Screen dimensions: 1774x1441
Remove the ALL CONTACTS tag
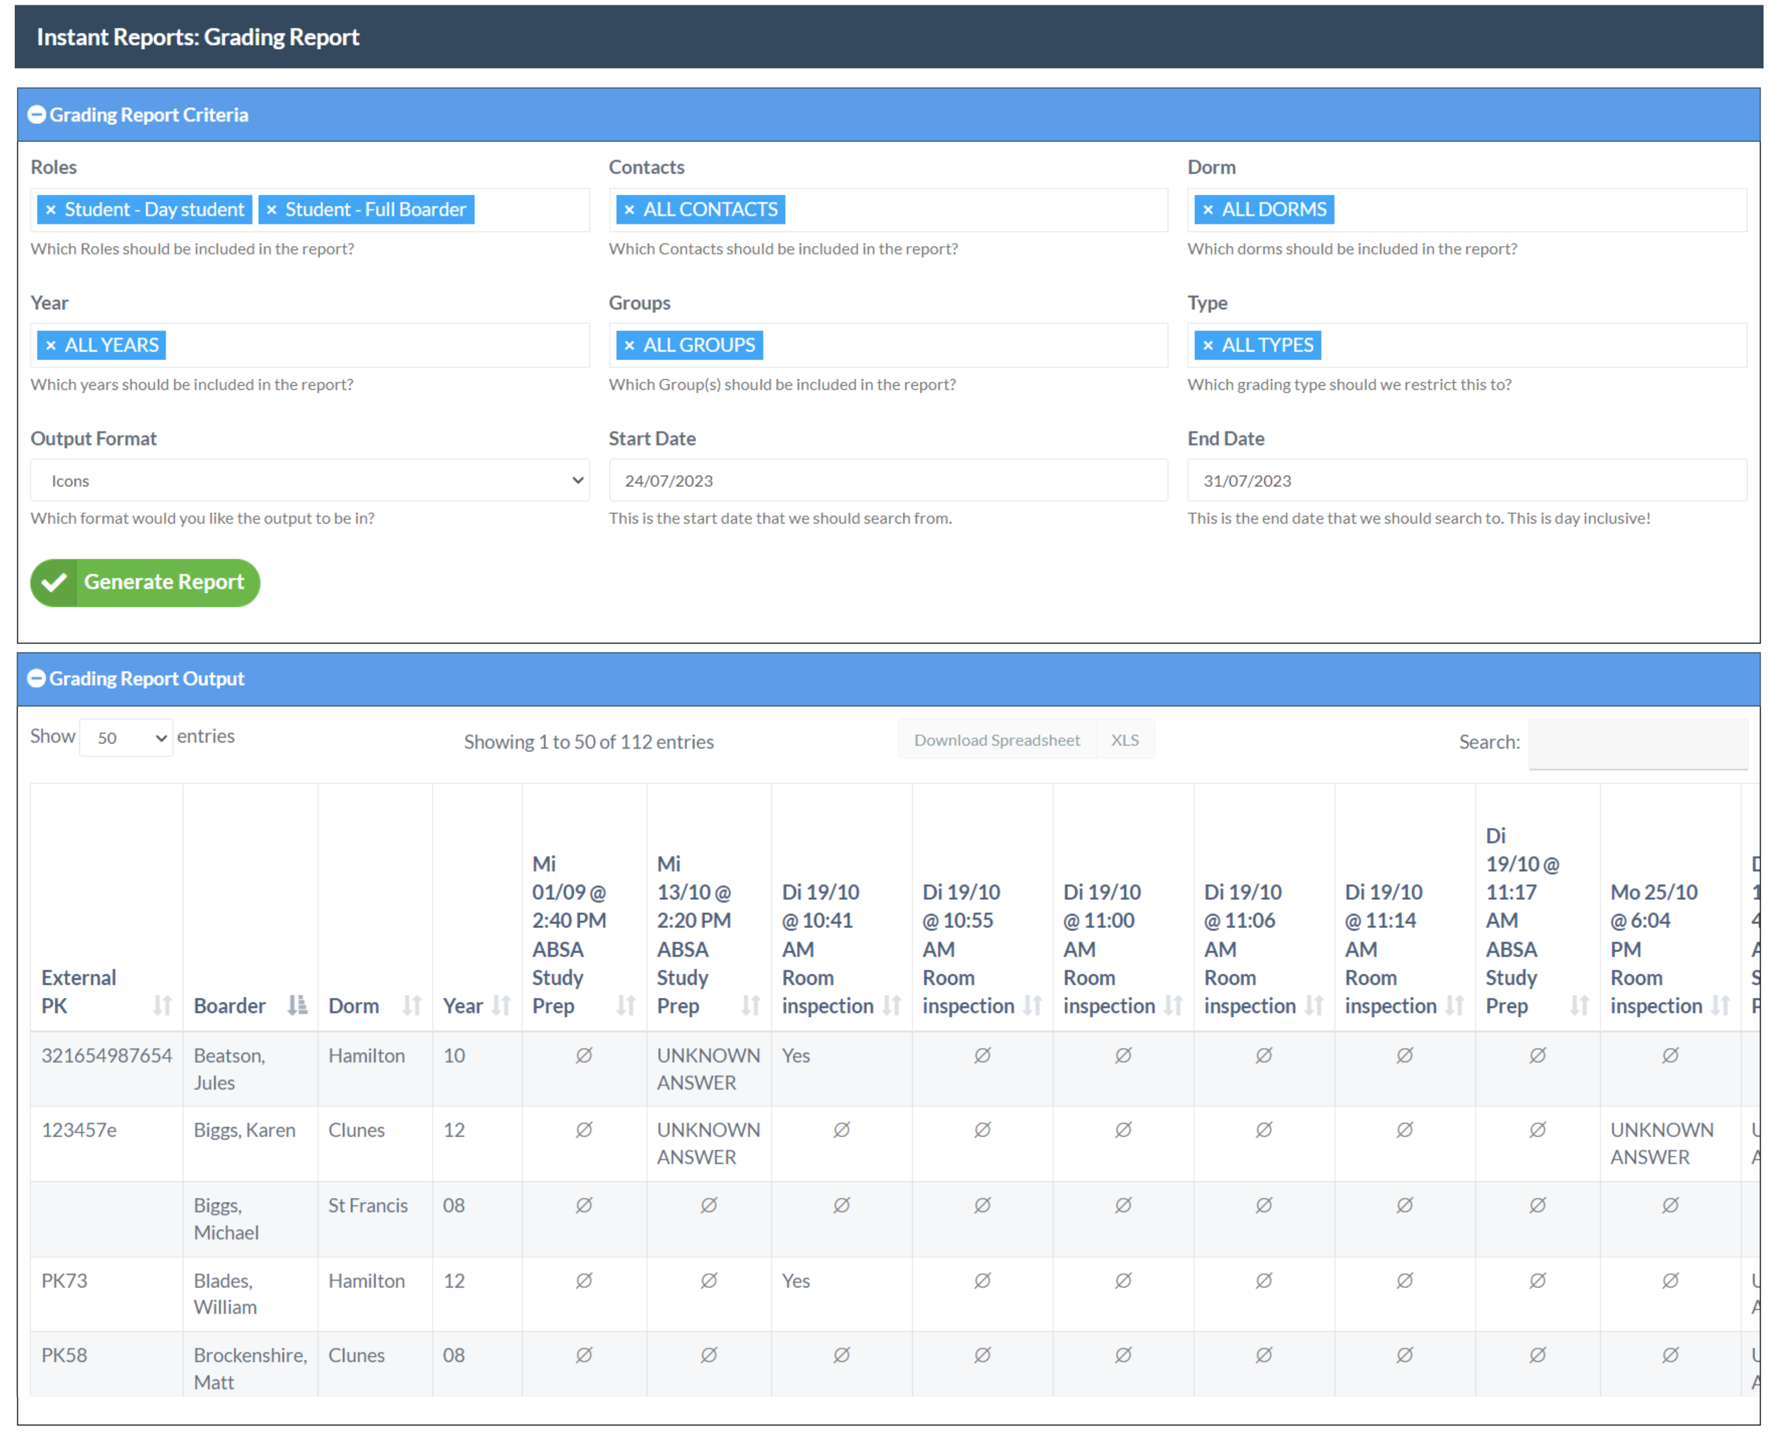pyautogui.click(x=629, y=210)
